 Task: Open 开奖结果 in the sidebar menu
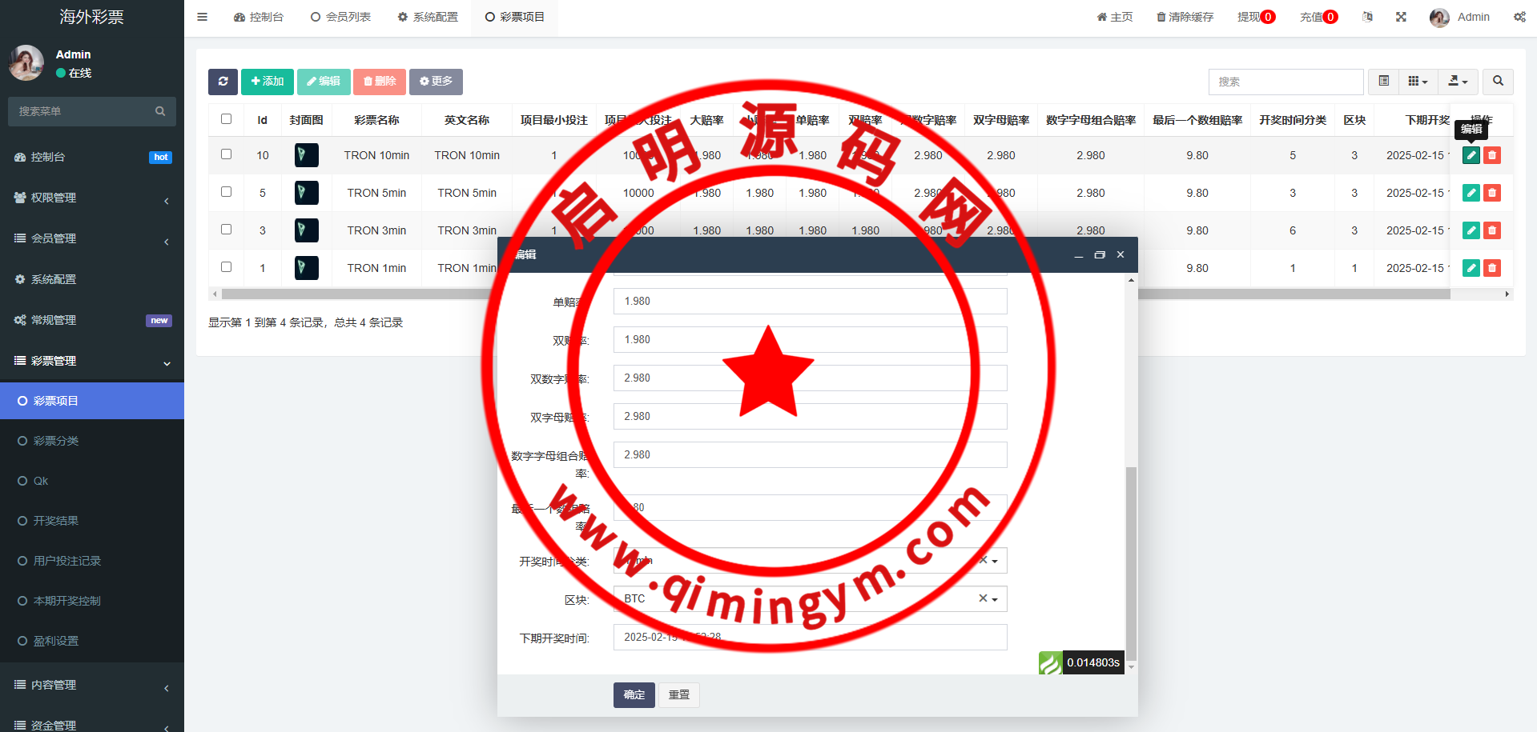point(56,521)
